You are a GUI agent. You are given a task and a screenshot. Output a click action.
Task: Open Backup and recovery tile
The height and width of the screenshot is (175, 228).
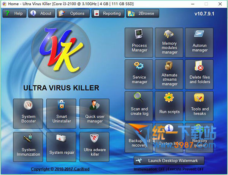coord(139,138)
